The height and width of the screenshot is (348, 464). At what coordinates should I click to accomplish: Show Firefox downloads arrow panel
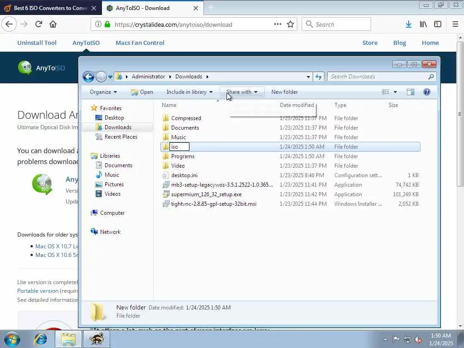tap(409, 24)
